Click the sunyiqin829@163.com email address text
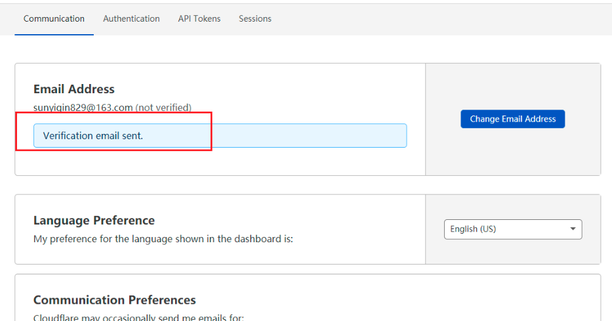The image size is (612, 321). 83,107
